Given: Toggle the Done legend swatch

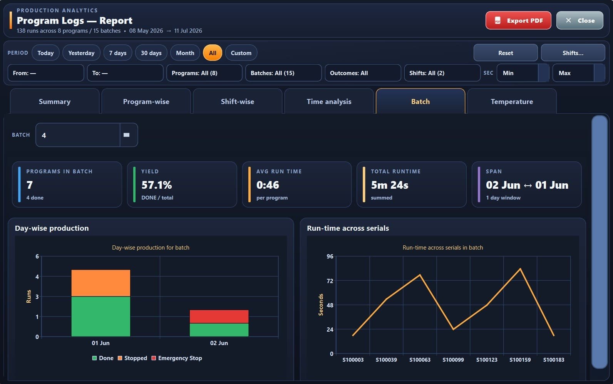Looking at the screenshot, I should 95,358.
